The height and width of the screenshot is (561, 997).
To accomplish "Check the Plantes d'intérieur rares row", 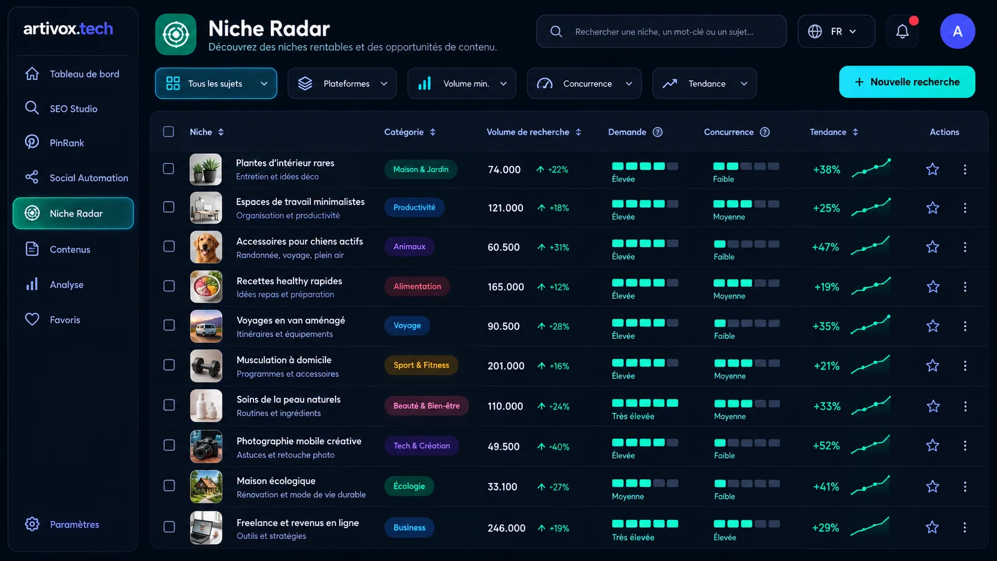I will (x=169, y=169).
